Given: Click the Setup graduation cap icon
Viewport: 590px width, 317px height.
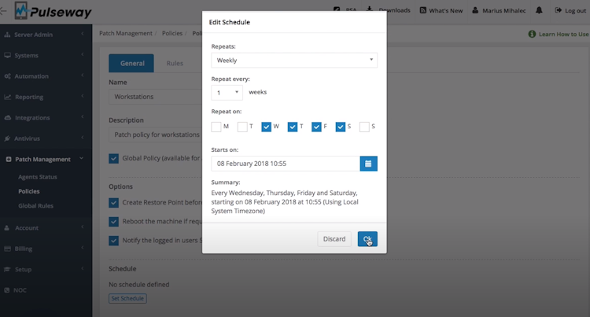Looking at the screenshot, I should click(7, 269).
